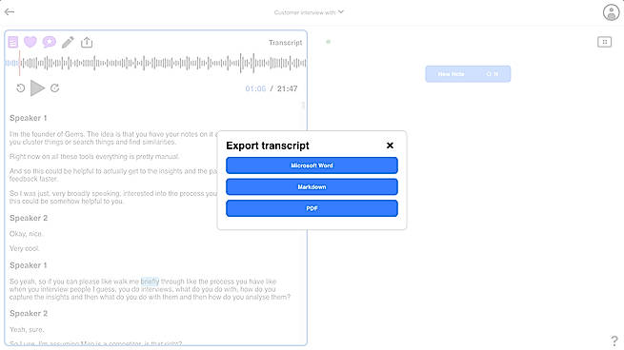Click the text "Yeah, sure."
This screenshot has width=624, height=350.
(27, 329)
